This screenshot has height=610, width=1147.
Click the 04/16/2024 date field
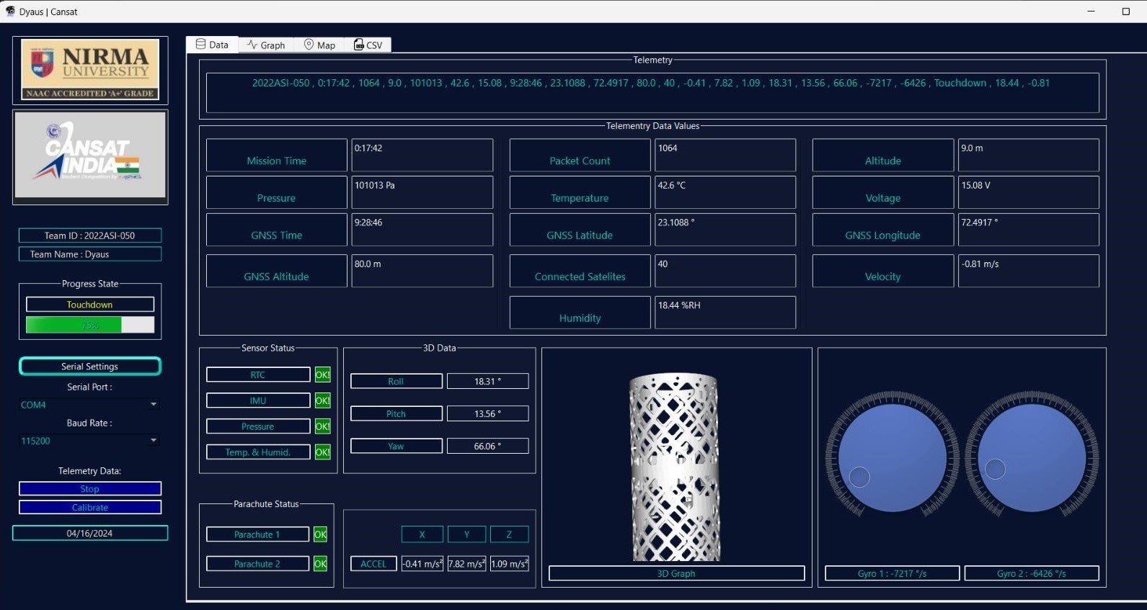(90, 534)
